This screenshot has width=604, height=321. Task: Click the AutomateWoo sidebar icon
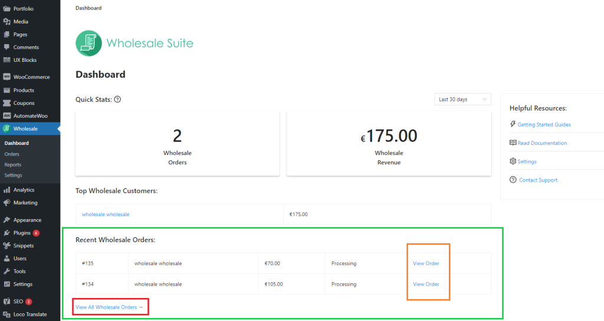pos(6,116)
